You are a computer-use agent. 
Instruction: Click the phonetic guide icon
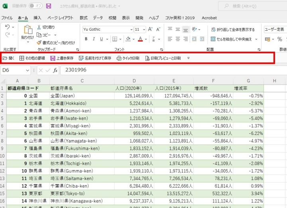pos(154,39)
